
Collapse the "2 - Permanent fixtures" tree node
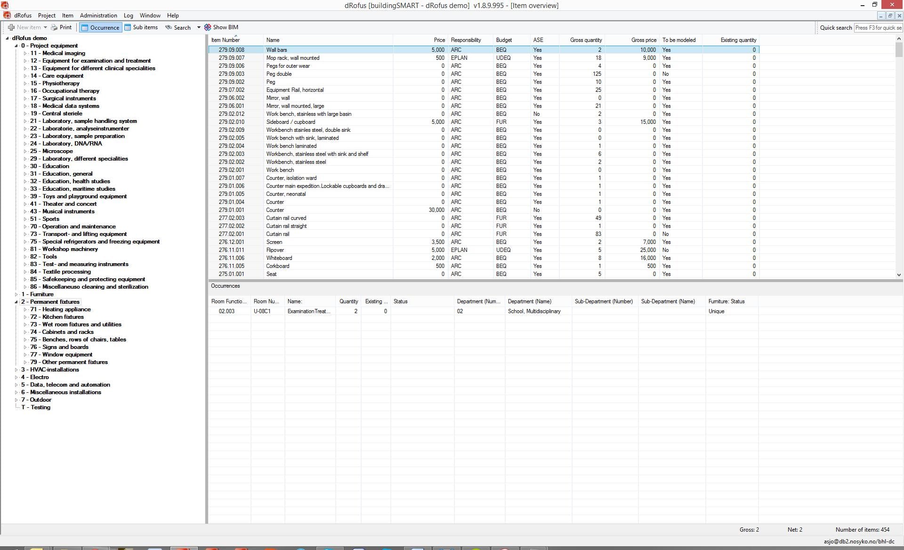click(x=16, y=301)
